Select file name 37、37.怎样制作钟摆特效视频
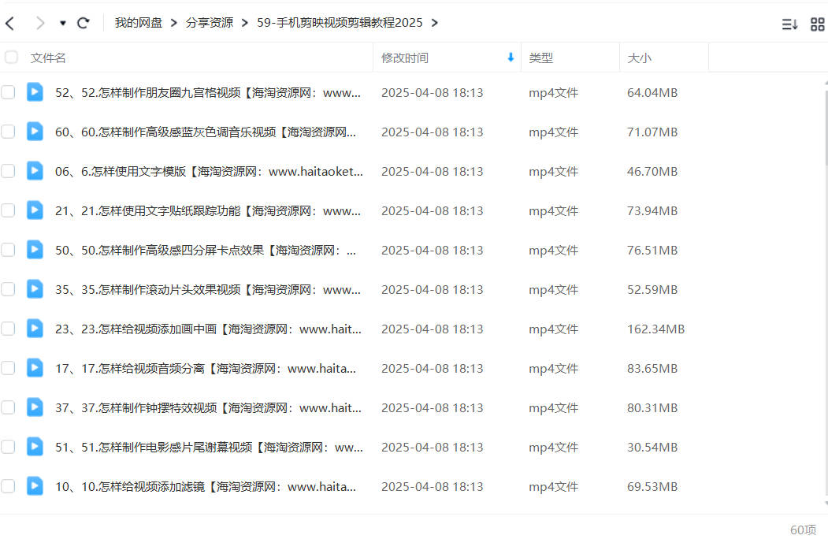 click(209, 408)
